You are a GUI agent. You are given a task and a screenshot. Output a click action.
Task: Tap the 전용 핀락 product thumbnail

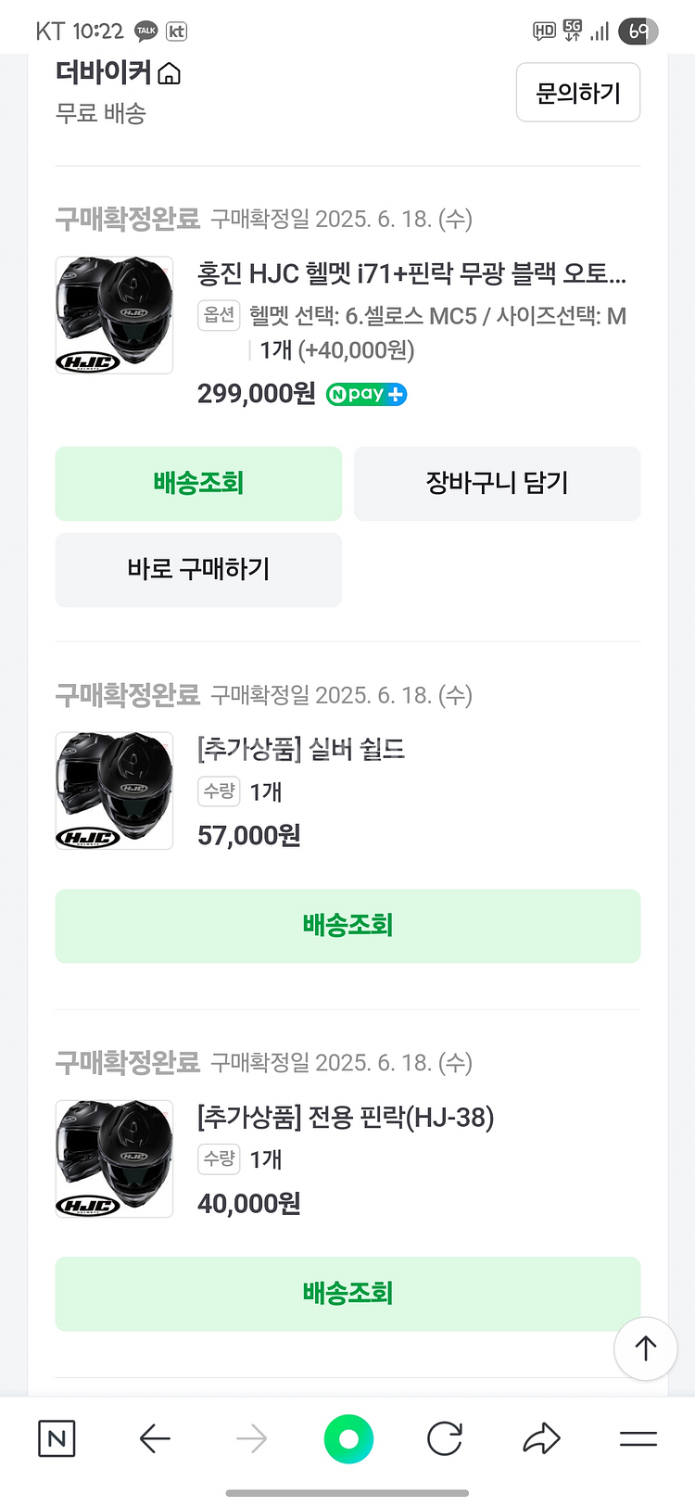coord(114,1158)
